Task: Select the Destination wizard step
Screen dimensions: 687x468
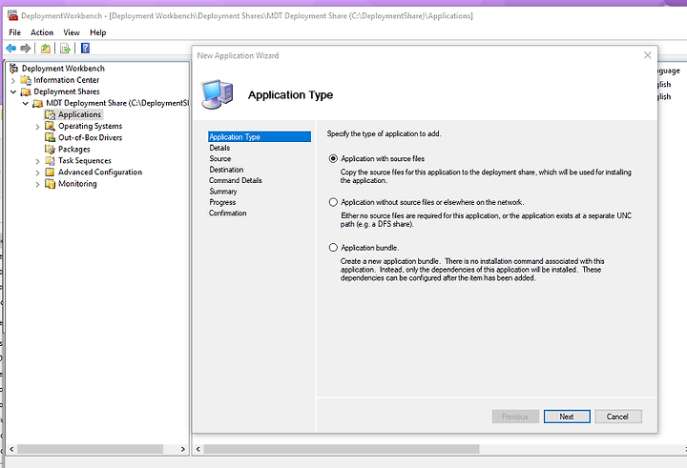Action: [226, 170]
